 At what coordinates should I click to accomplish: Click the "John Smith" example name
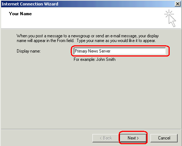[106, 59]
